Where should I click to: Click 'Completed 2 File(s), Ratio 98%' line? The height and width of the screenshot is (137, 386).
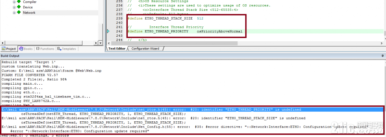(x=34, y=79)
